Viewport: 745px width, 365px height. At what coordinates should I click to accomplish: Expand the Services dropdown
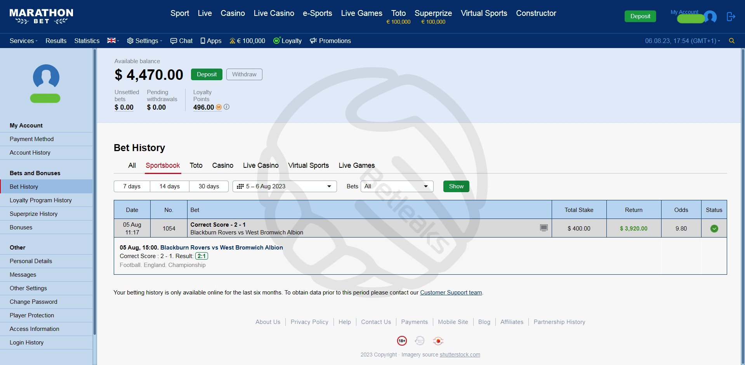[x=23, y=41]
